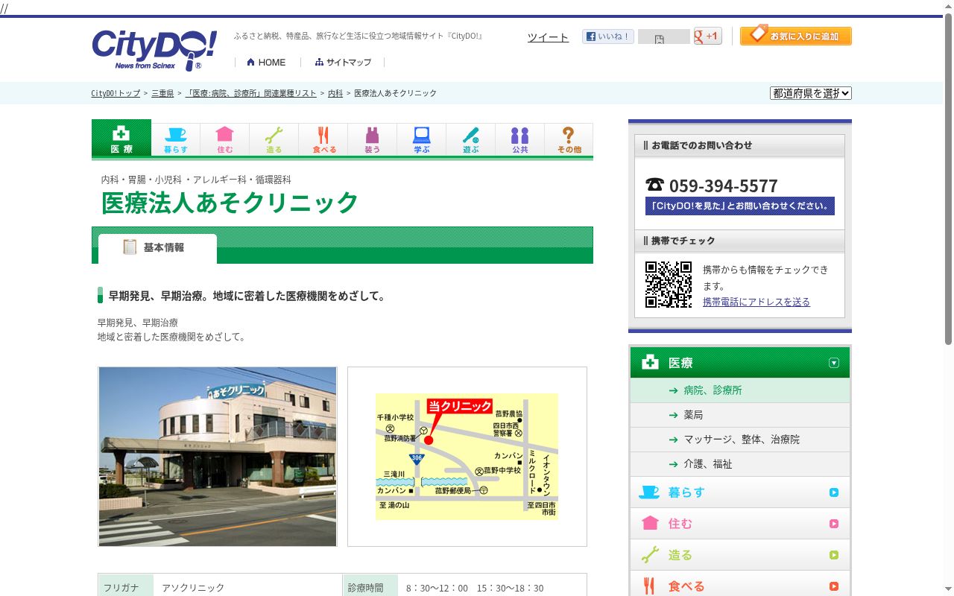The width and height of the screenshot is (954, 596).
Task: Open the その他 question mark category
Action: (569, 139)
